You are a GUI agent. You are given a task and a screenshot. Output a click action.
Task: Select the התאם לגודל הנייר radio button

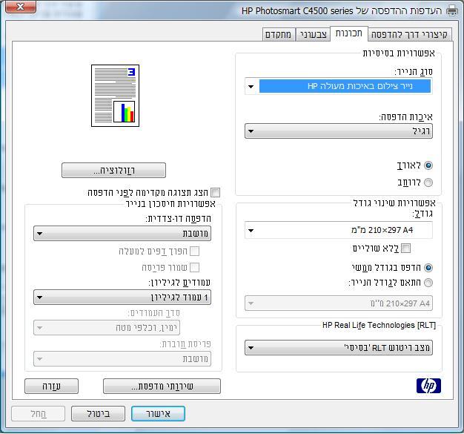pyautogui.click(x=428, y=283)
